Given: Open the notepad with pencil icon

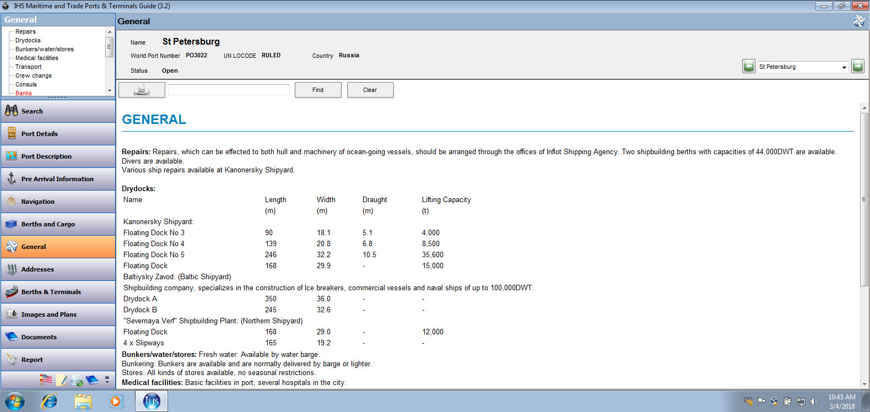Looking at the screenshot, I should tap(62, 380).
